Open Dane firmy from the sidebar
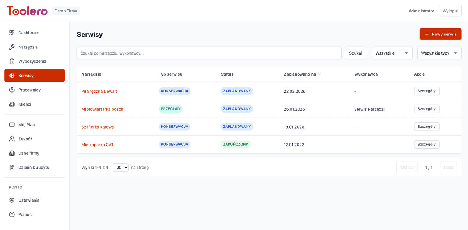468x230 pixels. [x=11, y=153]
